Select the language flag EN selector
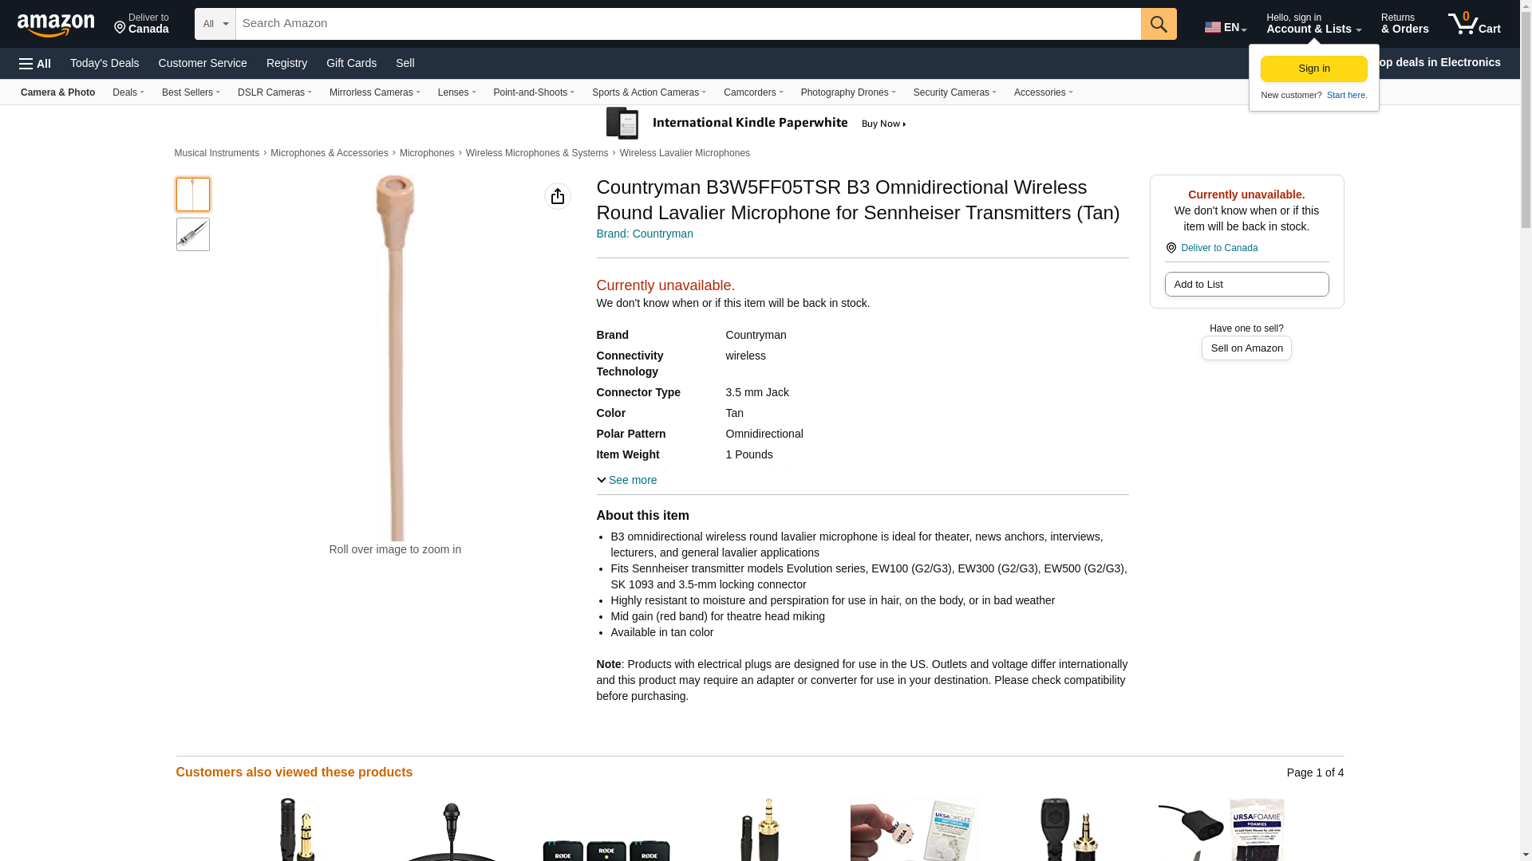The width and height of the screenshot is (1532, 861). tap(1226, 27)
